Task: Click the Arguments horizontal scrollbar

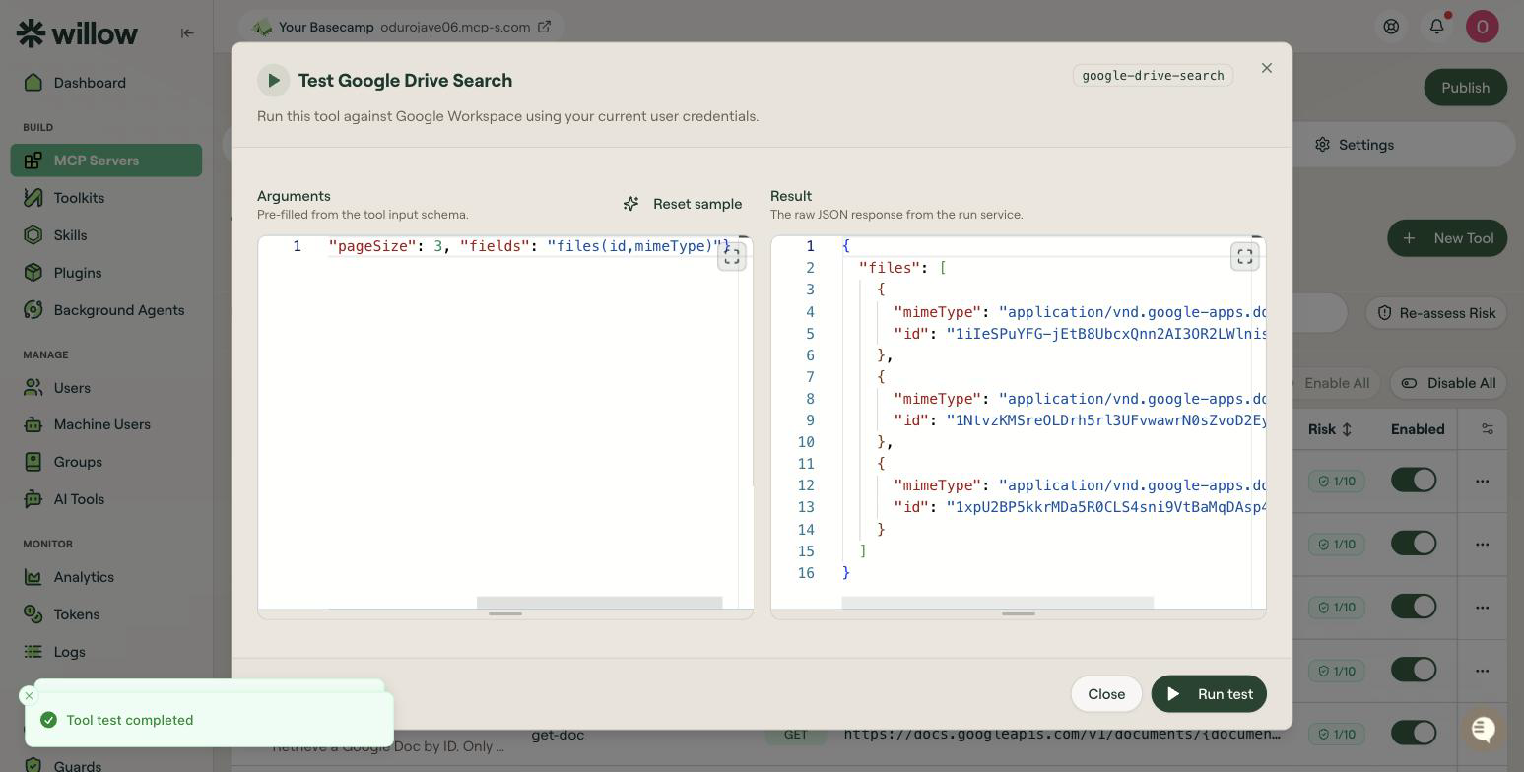Action: [599, 603]
